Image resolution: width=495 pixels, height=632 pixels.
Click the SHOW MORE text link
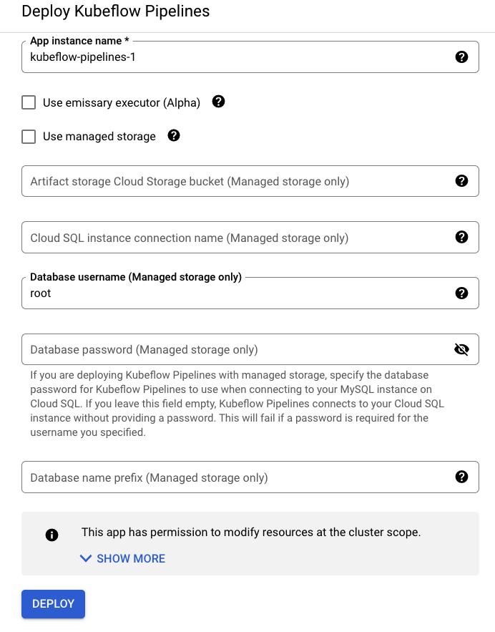point(131,558)
